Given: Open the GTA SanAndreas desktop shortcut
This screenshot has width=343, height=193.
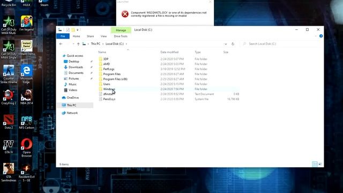Looking at the screenshot, I should [x=9, y=173].
